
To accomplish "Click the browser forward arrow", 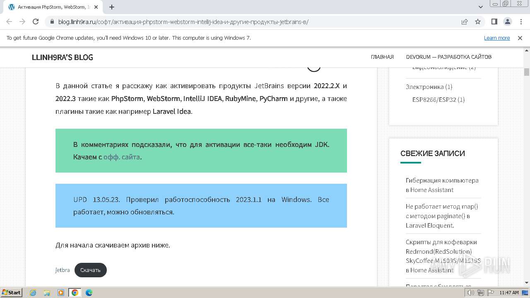I will click(22, 22).
